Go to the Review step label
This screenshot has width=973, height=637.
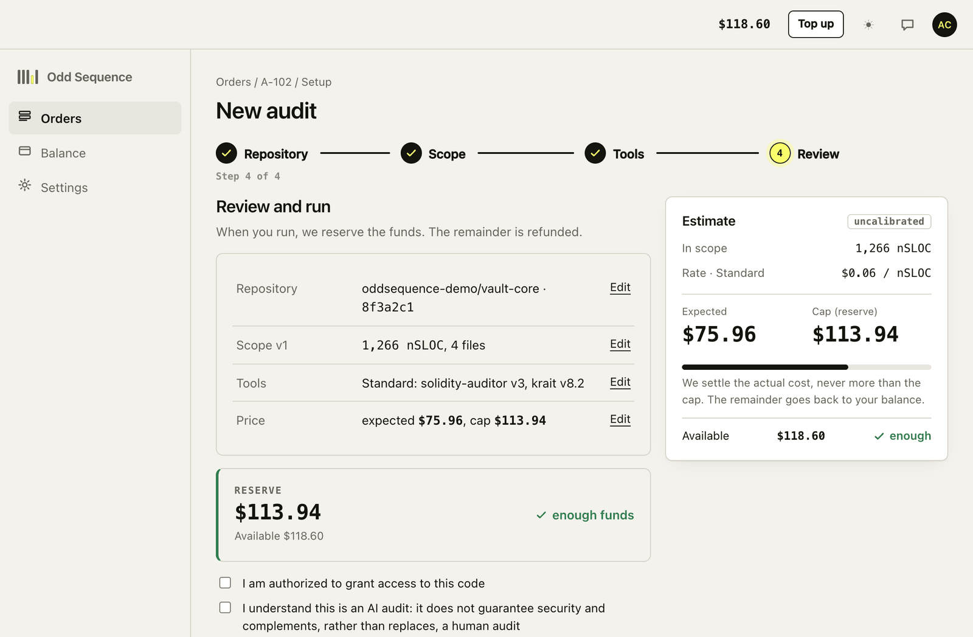coord(818,154)
